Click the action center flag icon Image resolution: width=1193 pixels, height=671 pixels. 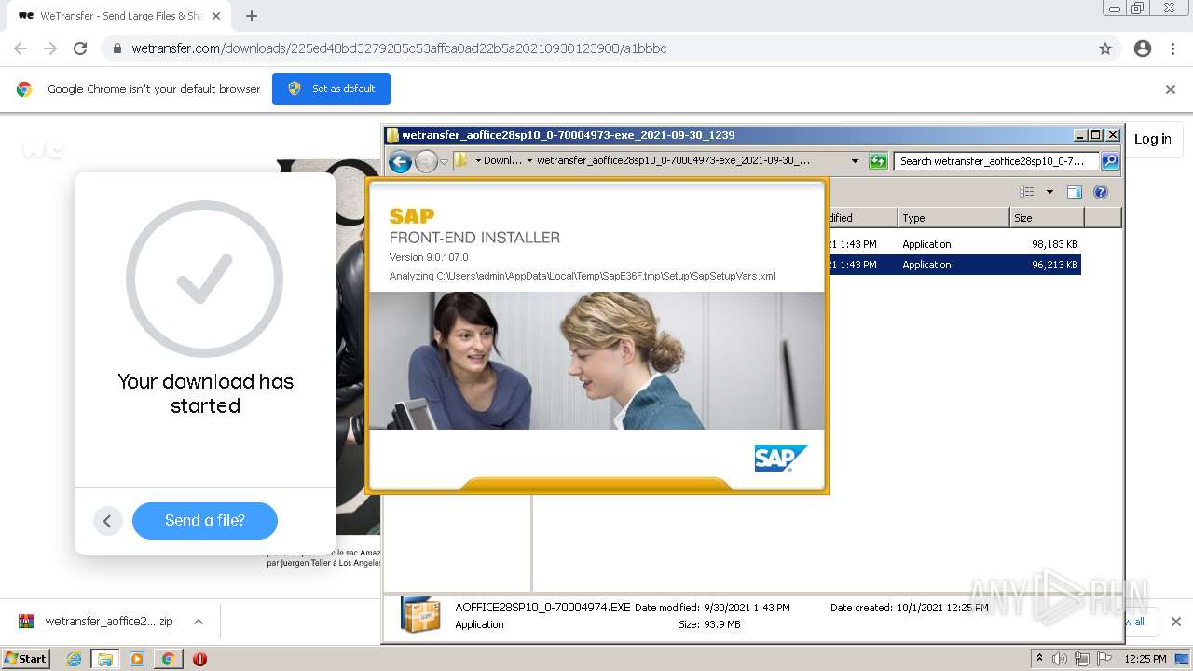[1104, 659]
